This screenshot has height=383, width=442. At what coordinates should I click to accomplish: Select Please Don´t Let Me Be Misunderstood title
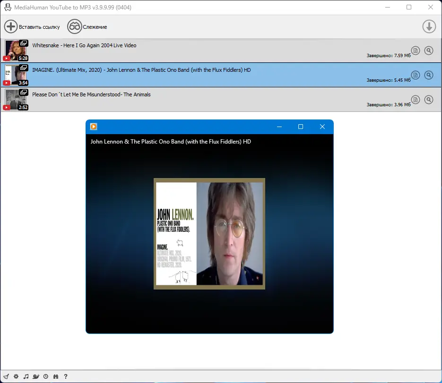pos(91,94)
